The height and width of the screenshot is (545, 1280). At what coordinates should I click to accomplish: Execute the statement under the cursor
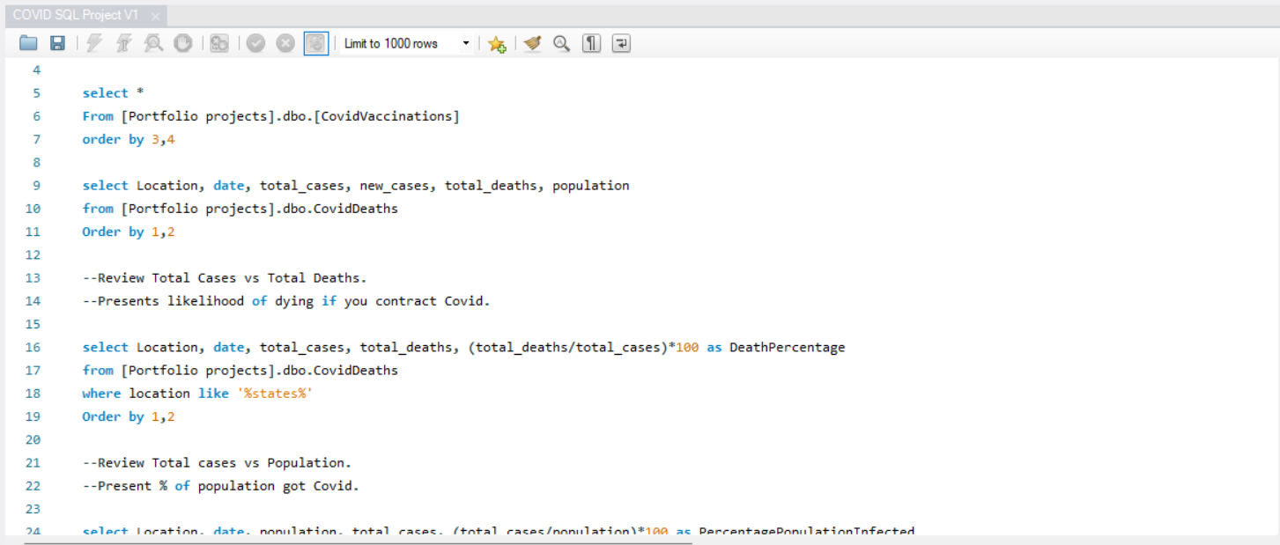pyautogui.click(x=123, y=43)
